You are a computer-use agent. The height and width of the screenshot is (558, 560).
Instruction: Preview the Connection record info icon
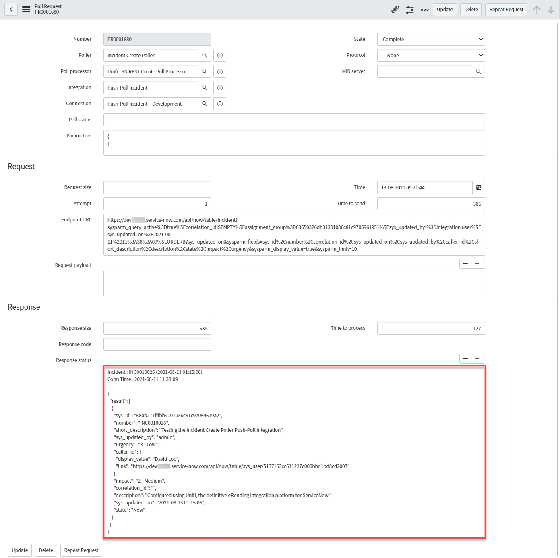click(220, 104)
